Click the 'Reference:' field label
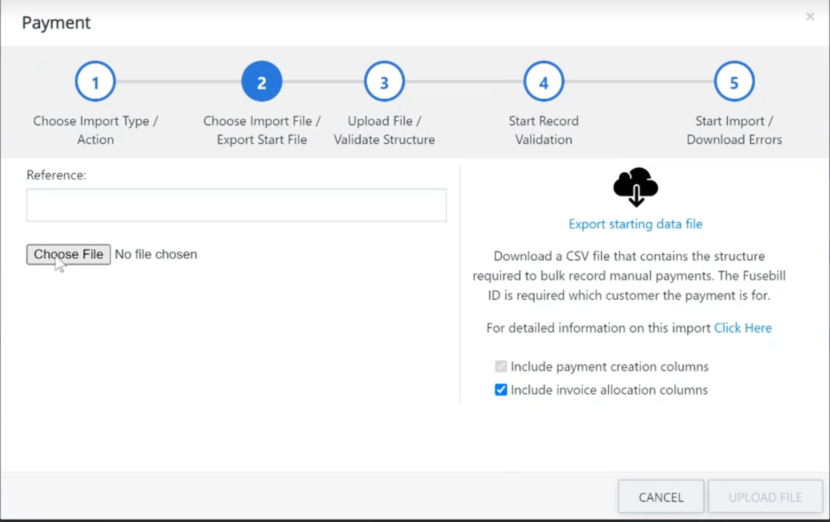 (x=56, y=175)
